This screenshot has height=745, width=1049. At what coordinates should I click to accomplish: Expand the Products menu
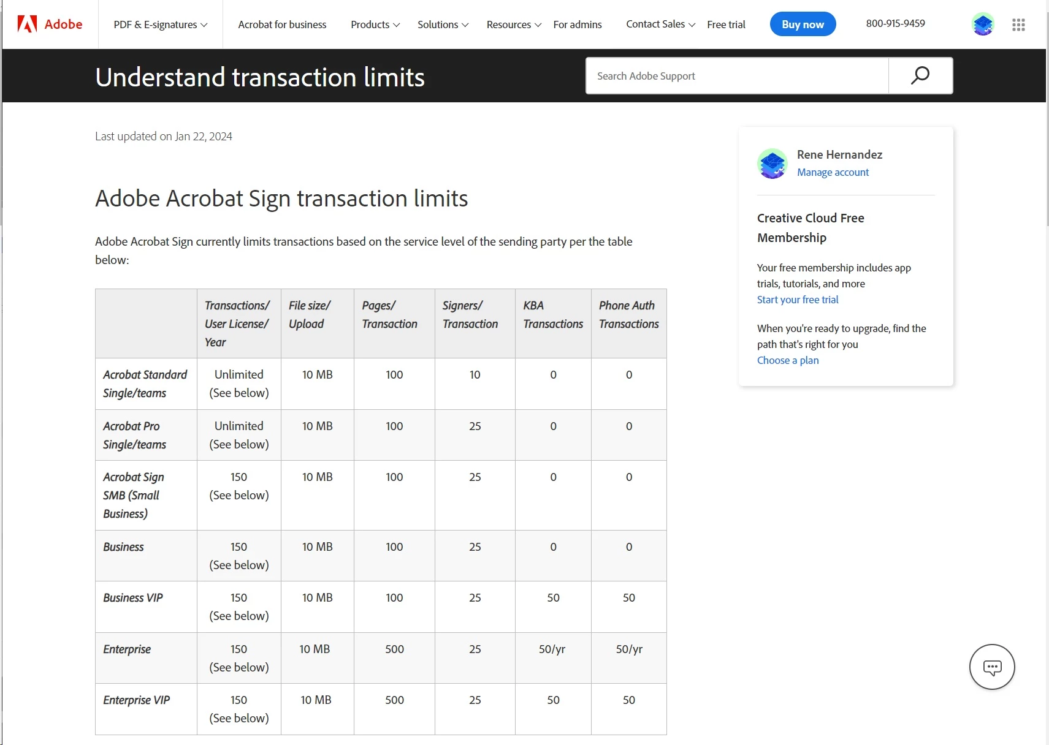(375, 25)
